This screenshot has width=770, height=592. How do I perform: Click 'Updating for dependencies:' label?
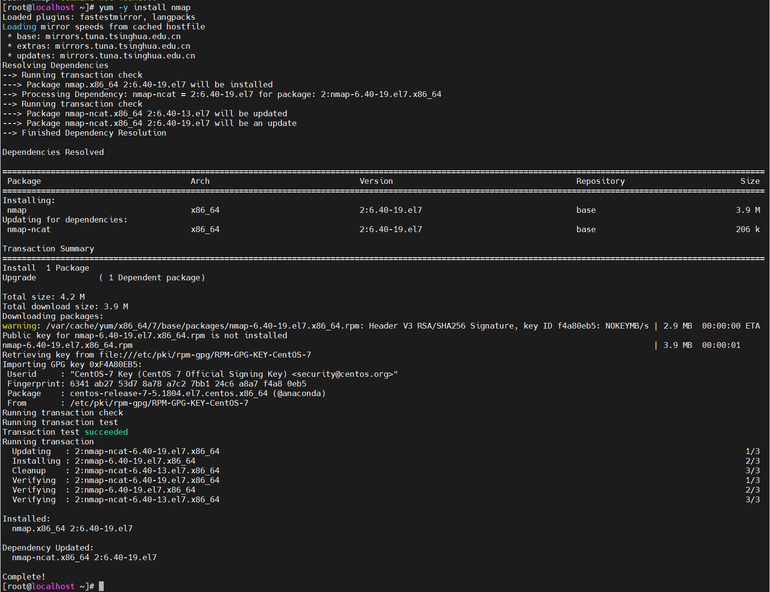point(65,220)
